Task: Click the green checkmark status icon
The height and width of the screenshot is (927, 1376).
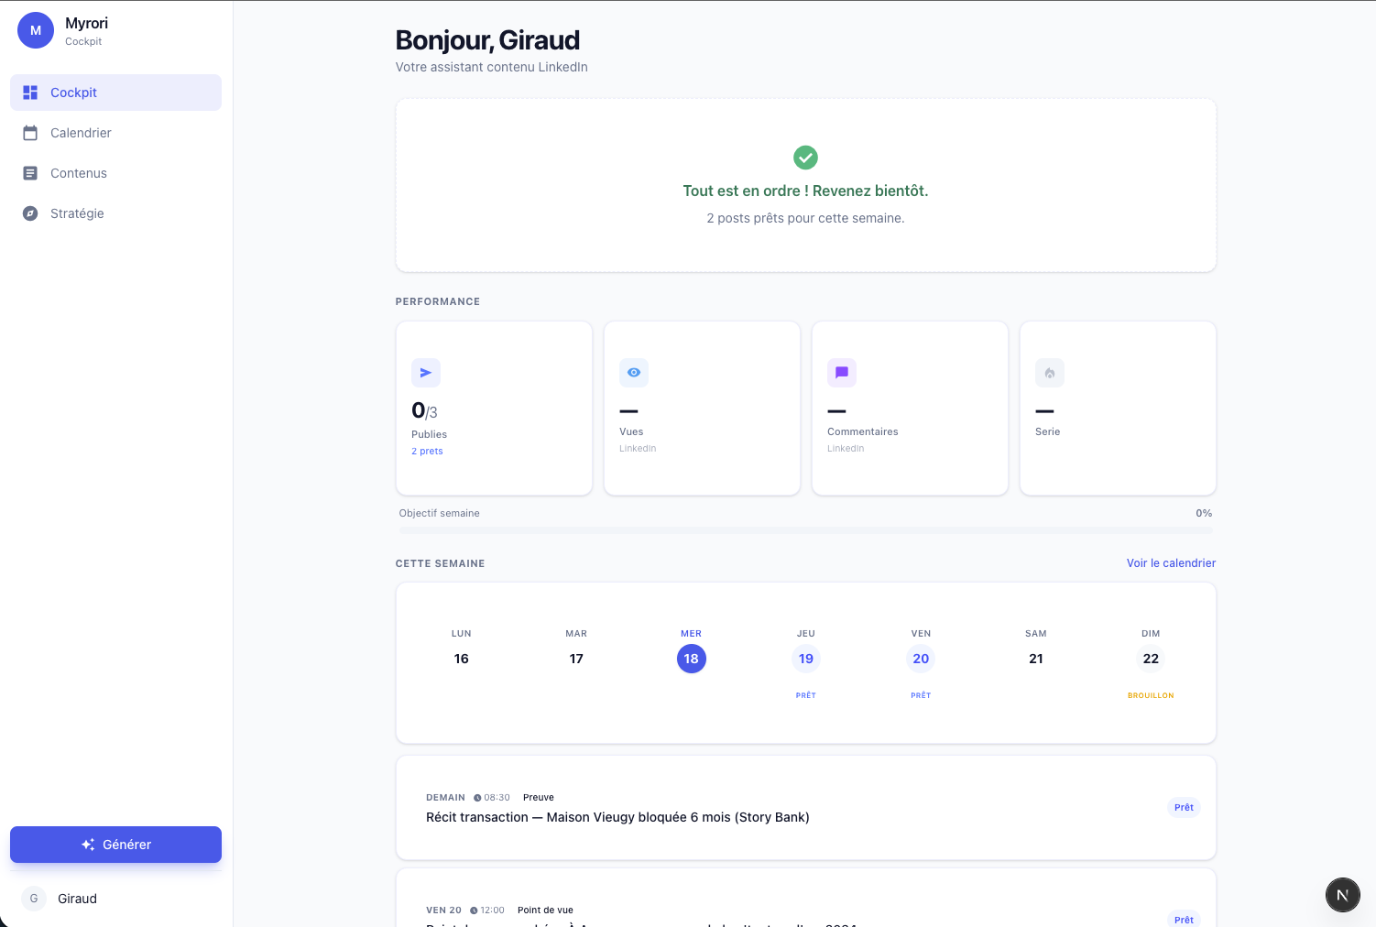Action: 805,158
